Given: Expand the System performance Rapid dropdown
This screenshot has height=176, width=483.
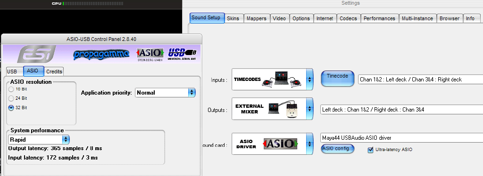Looking at the screenshot, I should coord(39,139).
